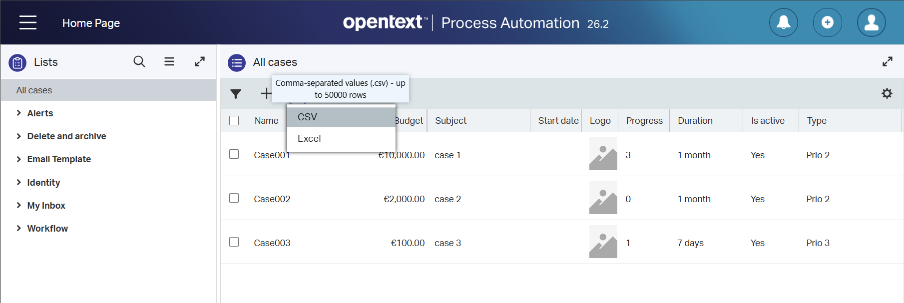This screenshot has width=904, height=303.
Task: Add a new case with plus icon
Action: 266,93
